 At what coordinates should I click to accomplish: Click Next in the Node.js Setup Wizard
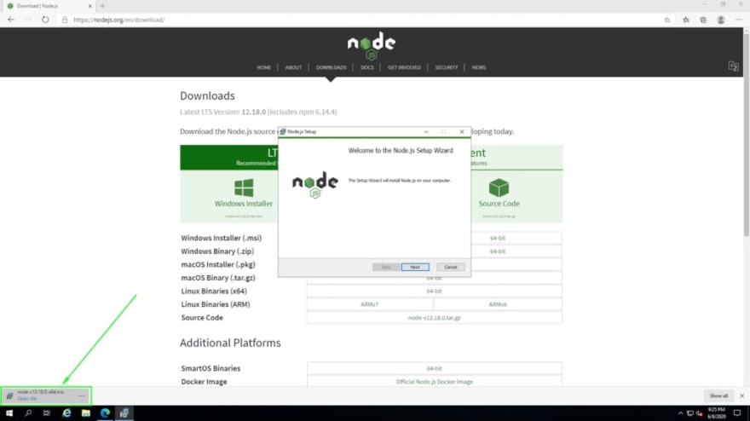[415, 267]
